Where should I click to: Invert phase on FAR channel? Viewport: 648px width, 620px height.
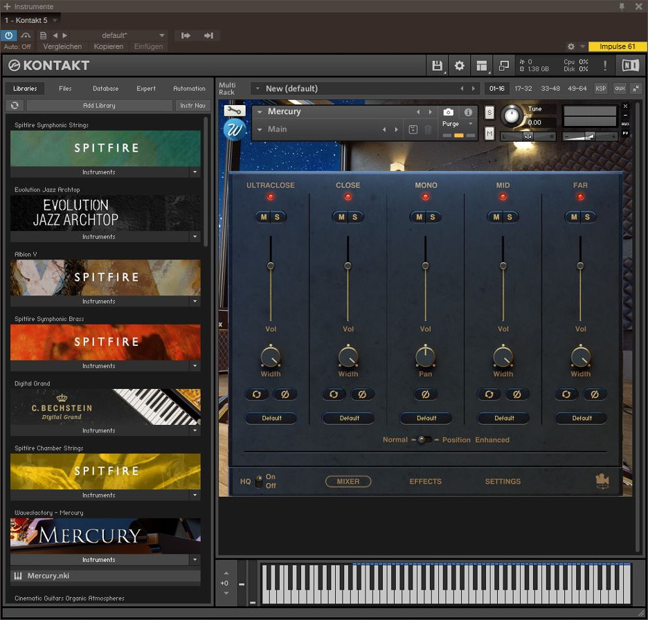point(594,394)
